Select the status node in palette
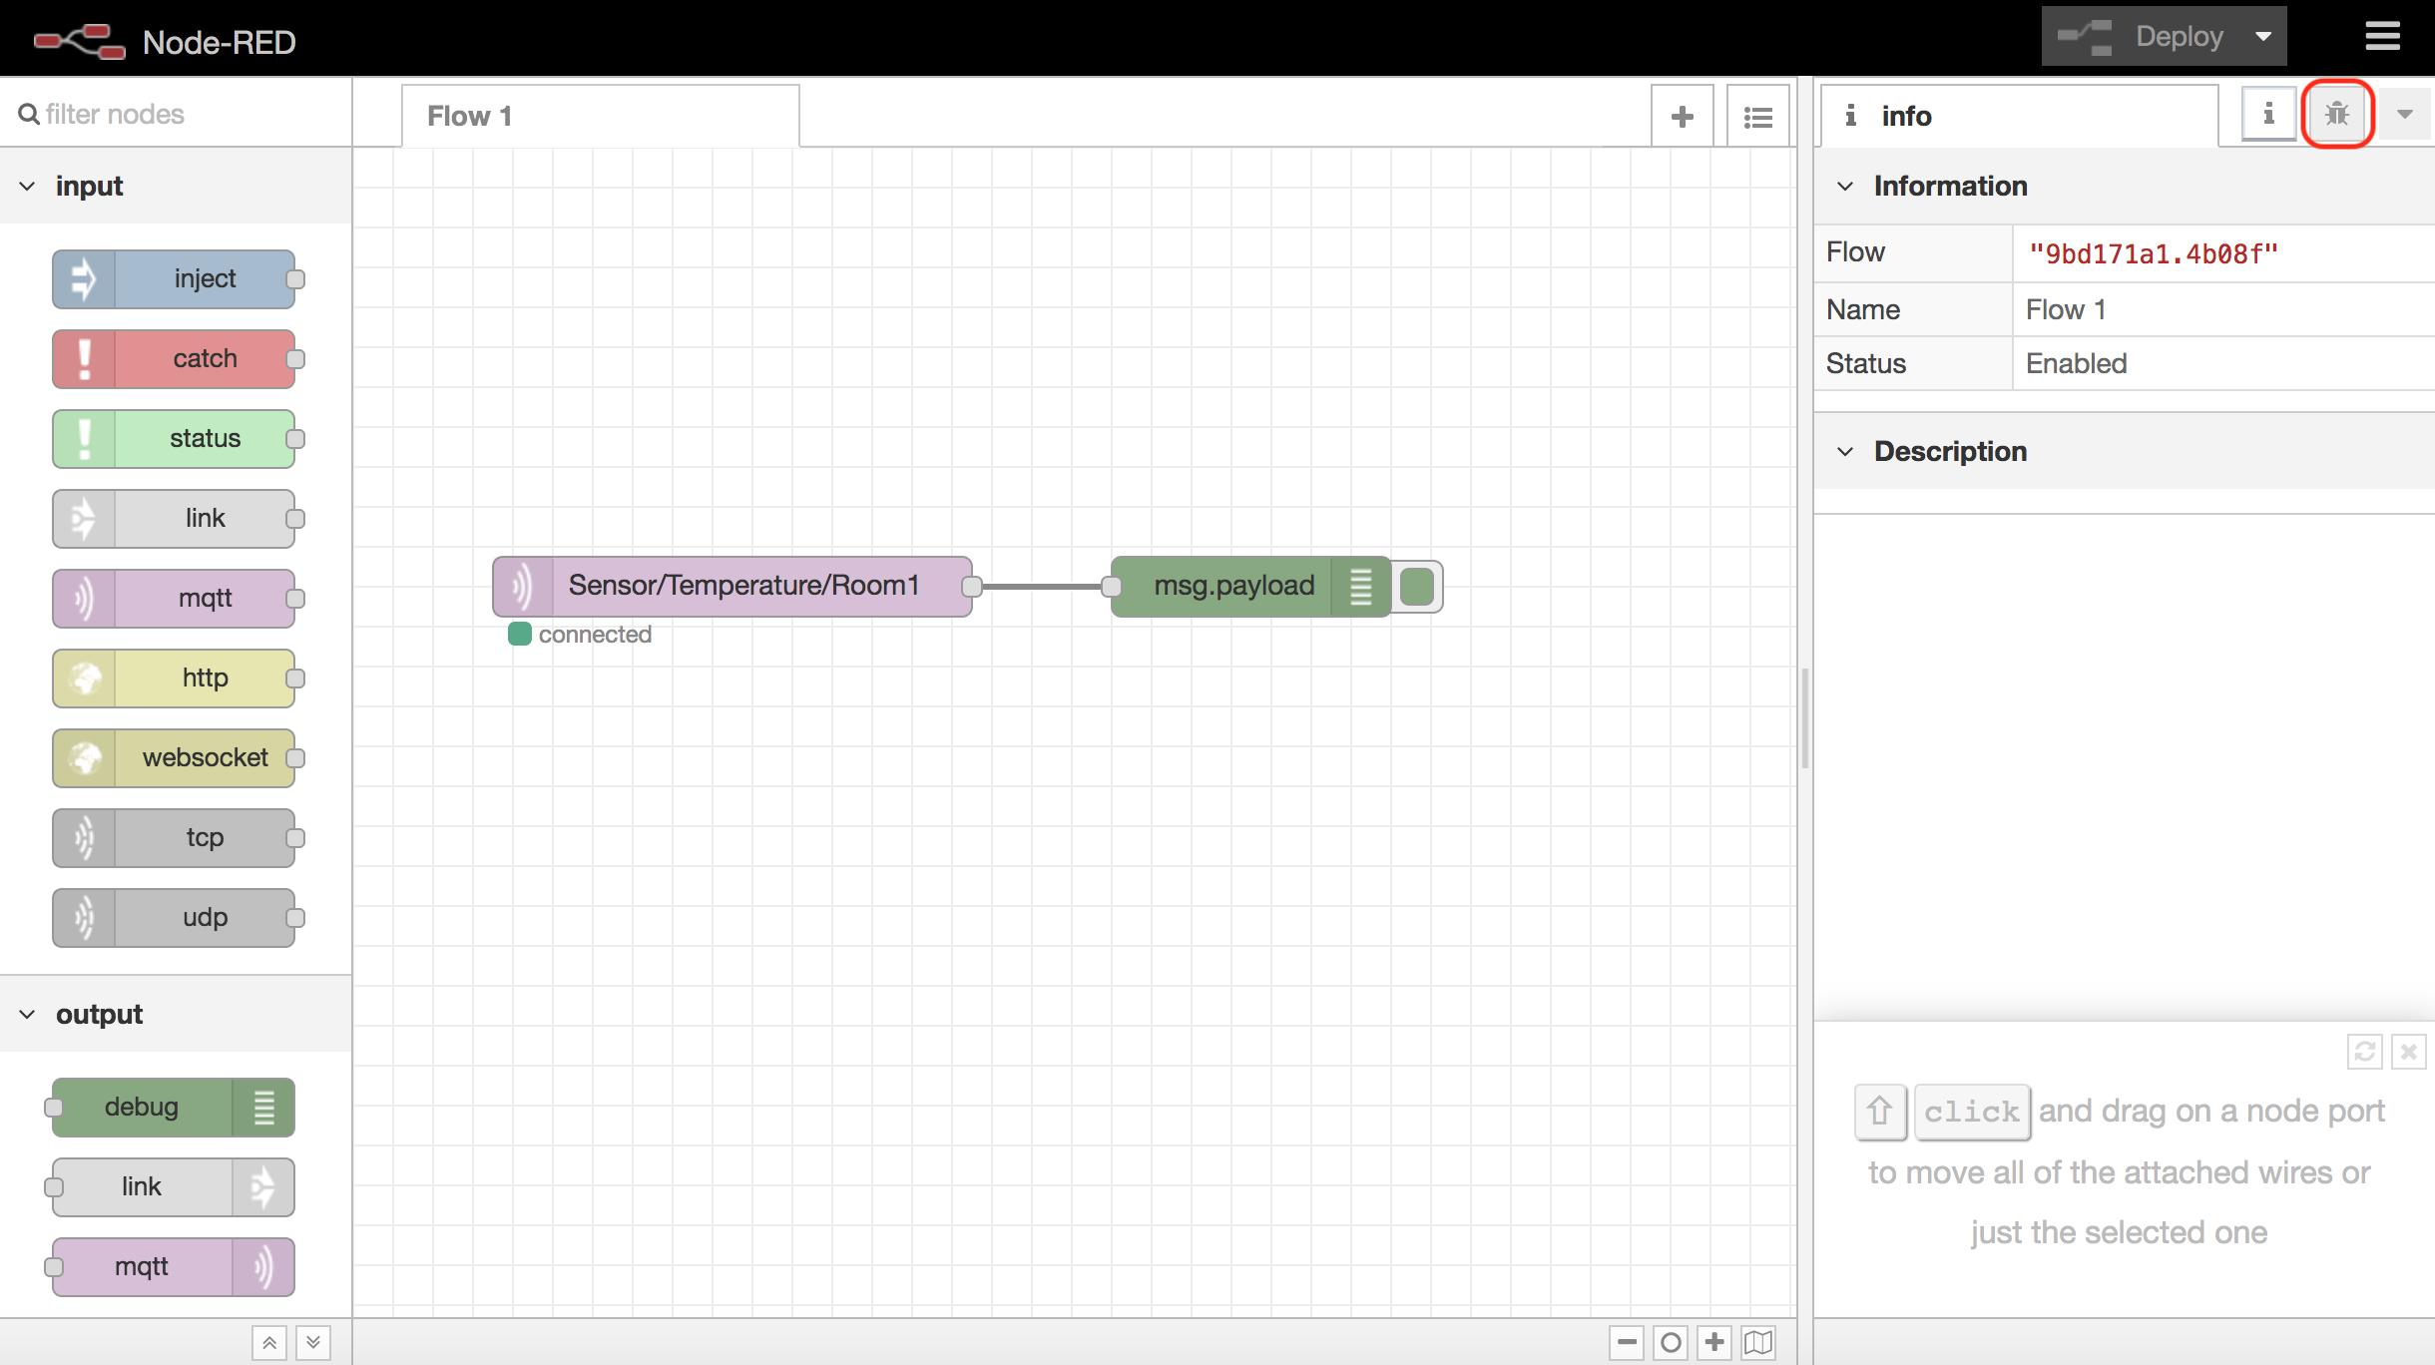The image size is (2435, 1365). [174, 438]
